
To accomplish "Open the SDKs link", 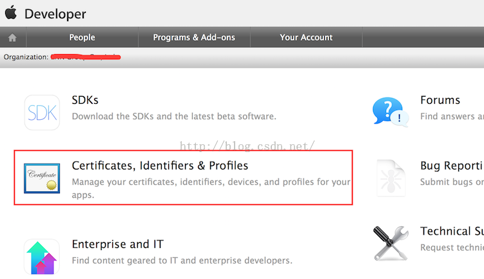I will pos(85,100).
